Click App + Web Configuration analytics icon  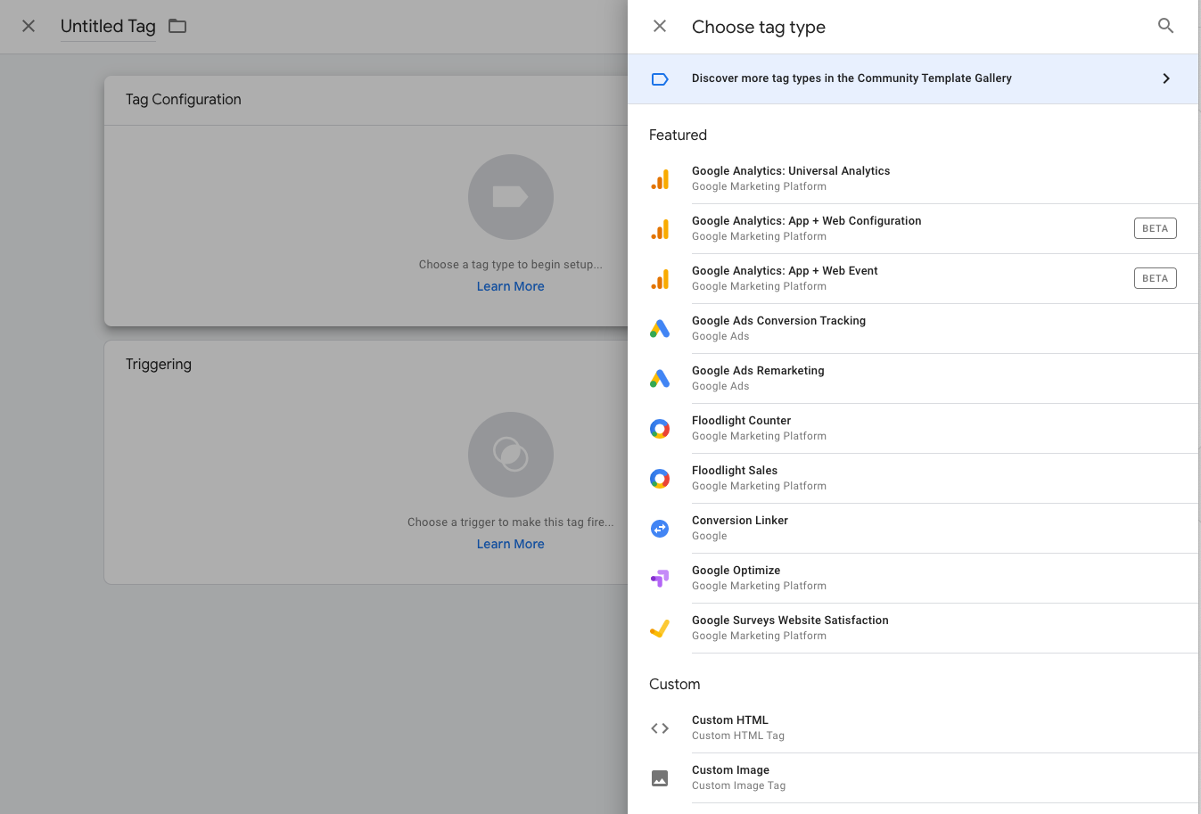[x=660, y=229]
